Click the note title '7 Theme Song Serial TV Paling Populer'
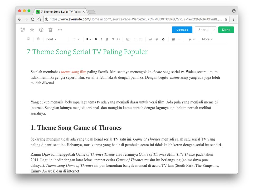 click(x=87, y=52)
